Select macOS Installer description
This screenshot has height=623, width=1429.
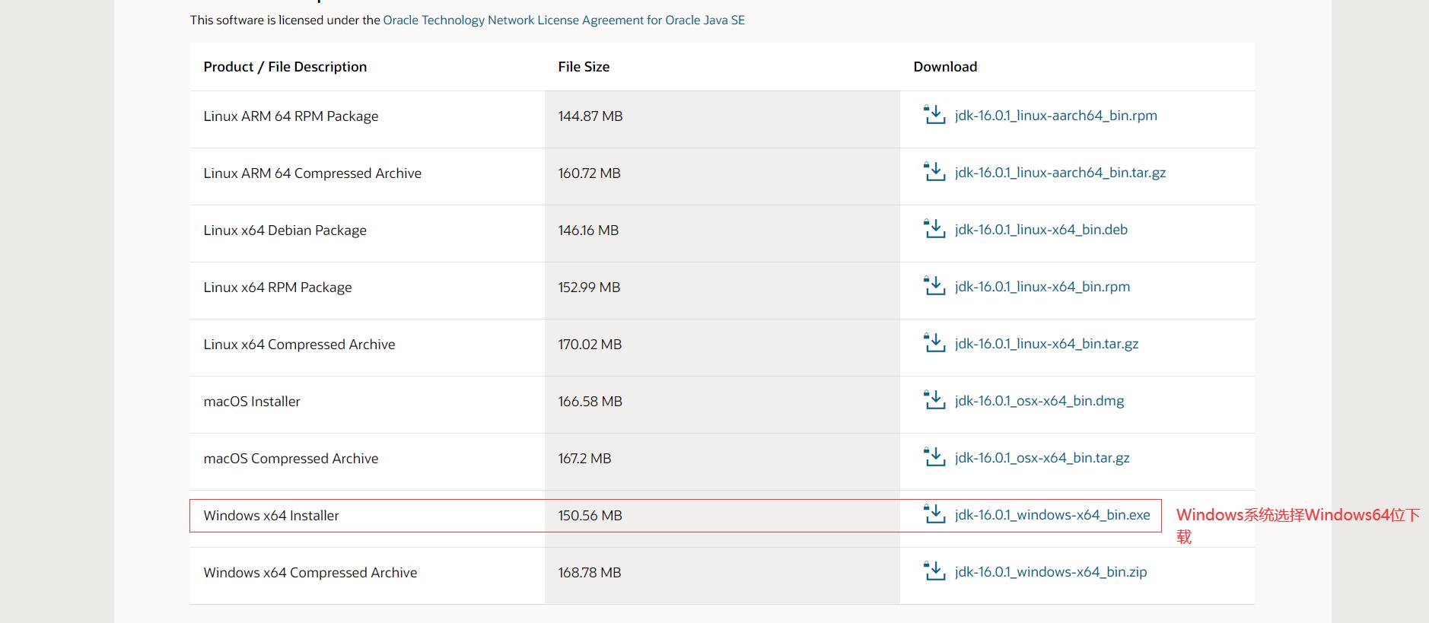point(252,402)
